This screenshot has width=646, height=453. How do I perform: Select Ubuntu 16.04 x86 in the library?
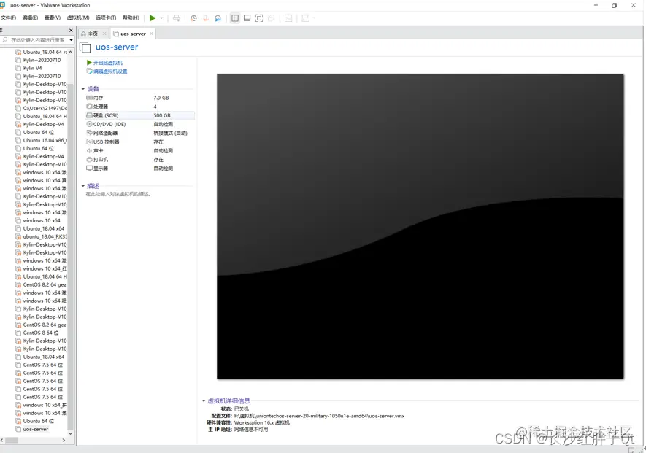pyautogui.click(x=45, y=140)
